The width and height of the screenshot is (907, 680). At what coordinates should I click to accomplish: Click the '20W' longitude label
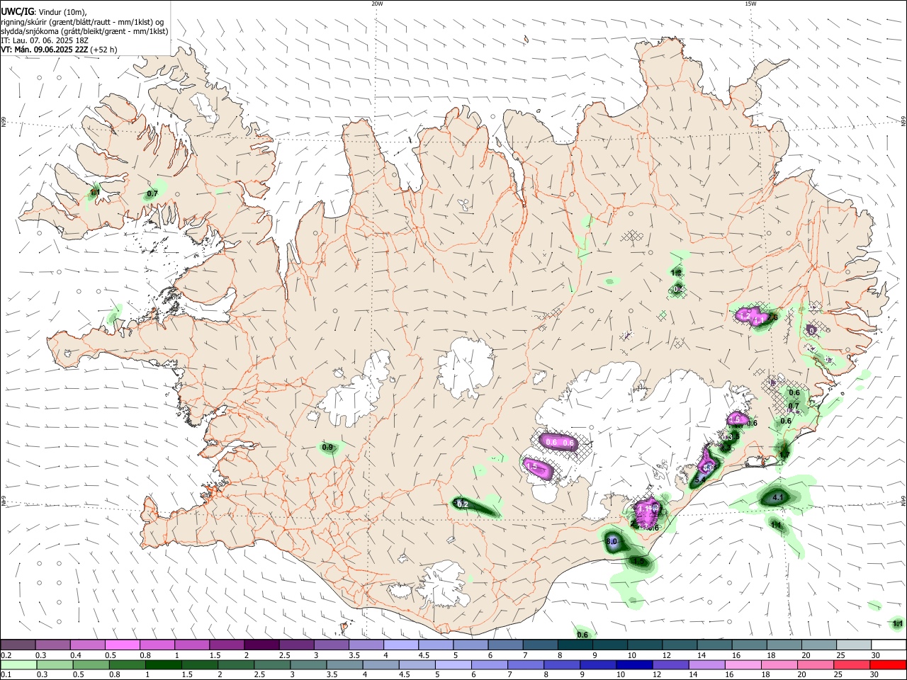377,4
